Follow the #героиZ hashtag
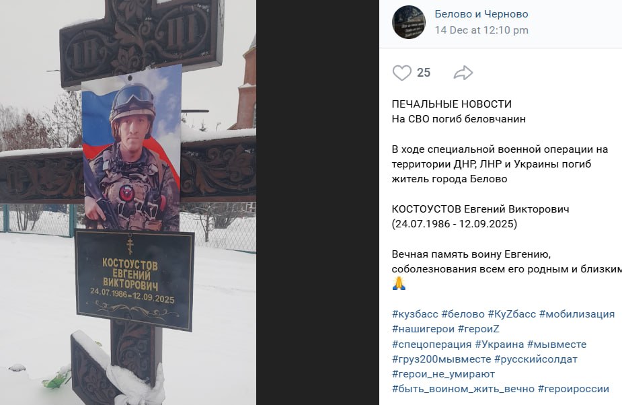The height and width of the screenshot is (405, 622). [478, 329]
